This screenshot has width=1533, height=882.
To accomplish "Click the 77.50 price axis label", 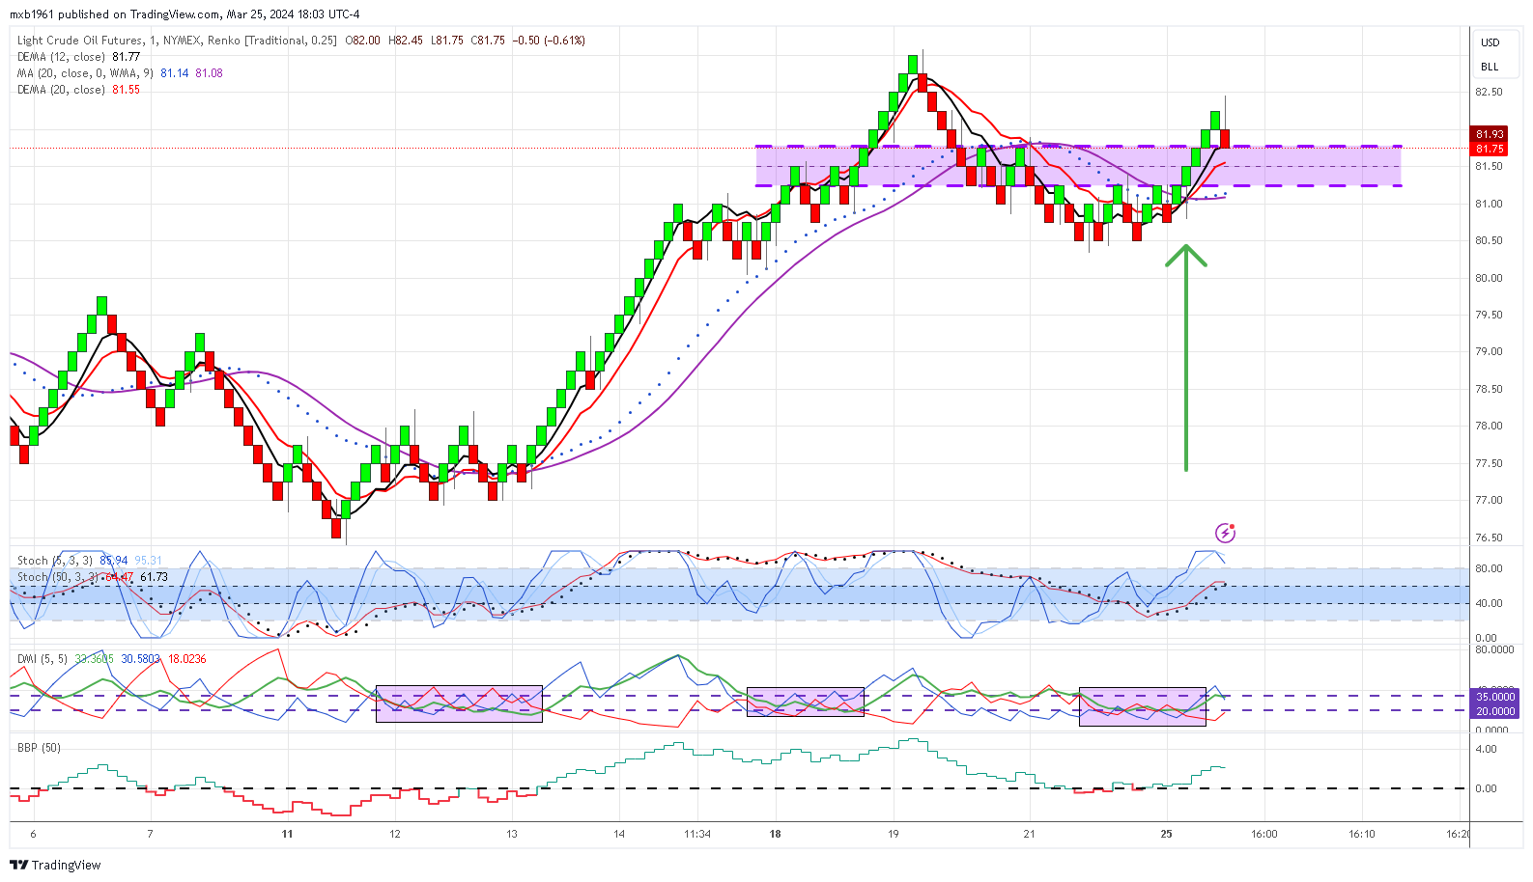I will [x=1489, y=464].
